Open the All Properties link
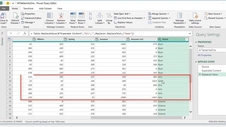Image resolution: width=226 pixels, height=127 pixels. 204,55
